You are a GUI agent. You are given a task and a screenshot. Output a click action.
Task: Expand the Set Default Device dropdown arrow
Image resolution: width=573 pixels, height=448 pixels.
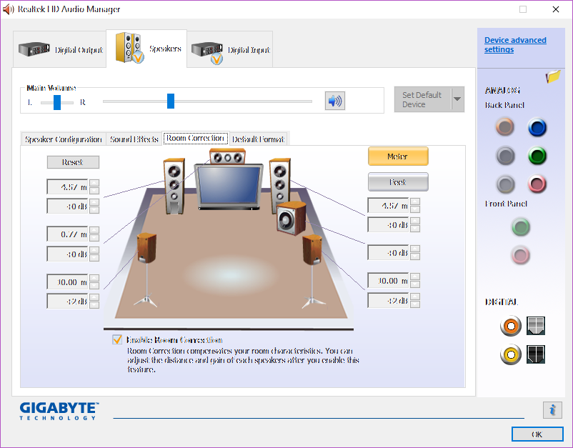coord(457,100)
